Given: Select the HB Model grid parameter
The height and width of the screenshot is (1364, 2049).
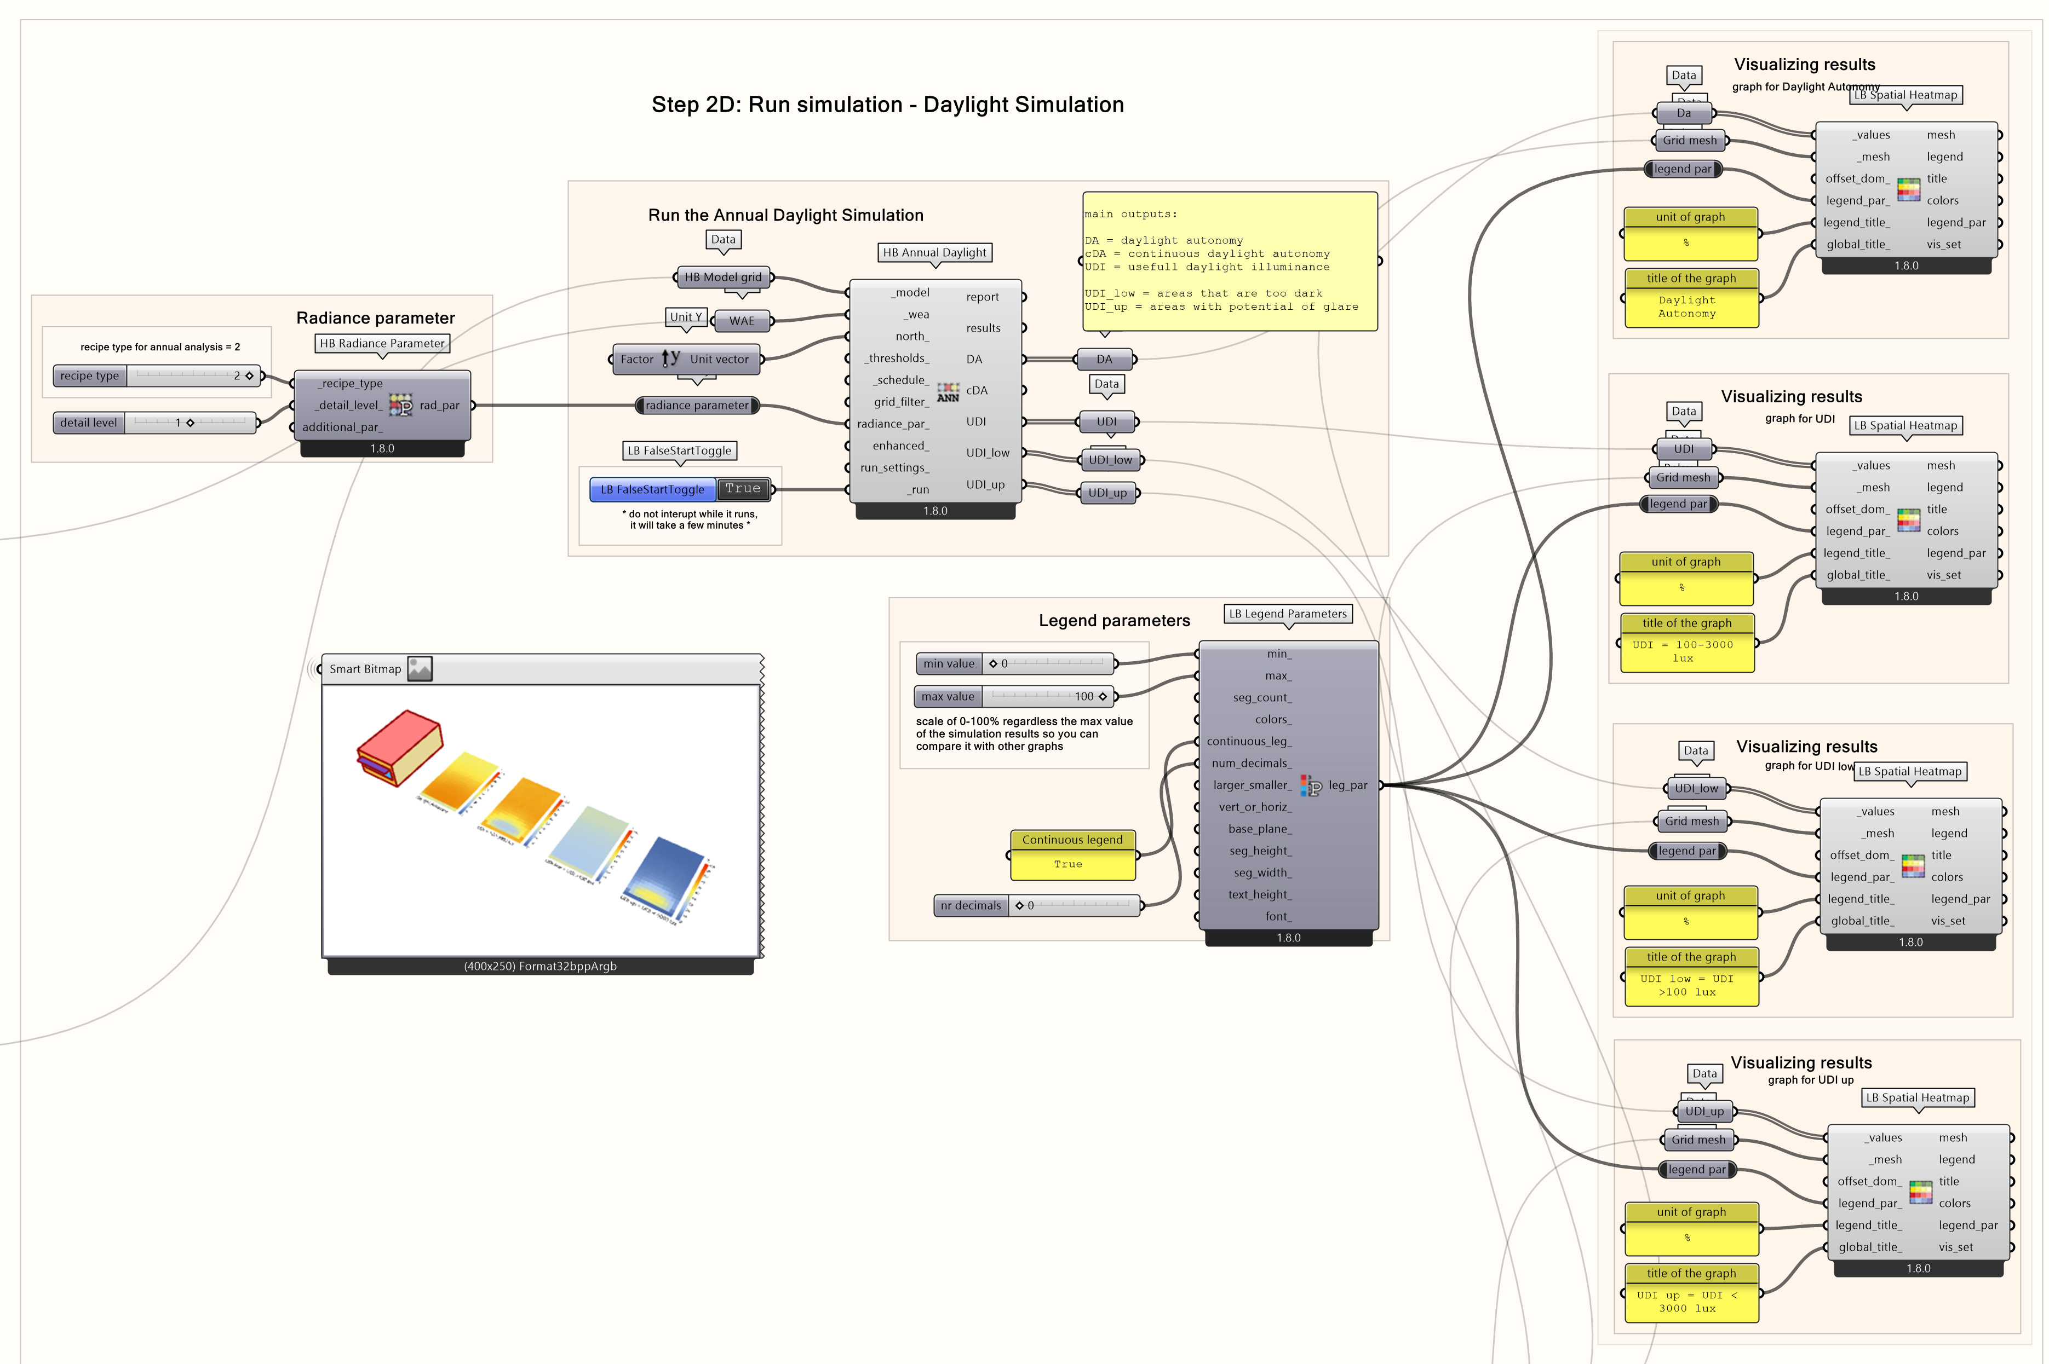Looking at the screenshot, I should click(x=722, y=276).
